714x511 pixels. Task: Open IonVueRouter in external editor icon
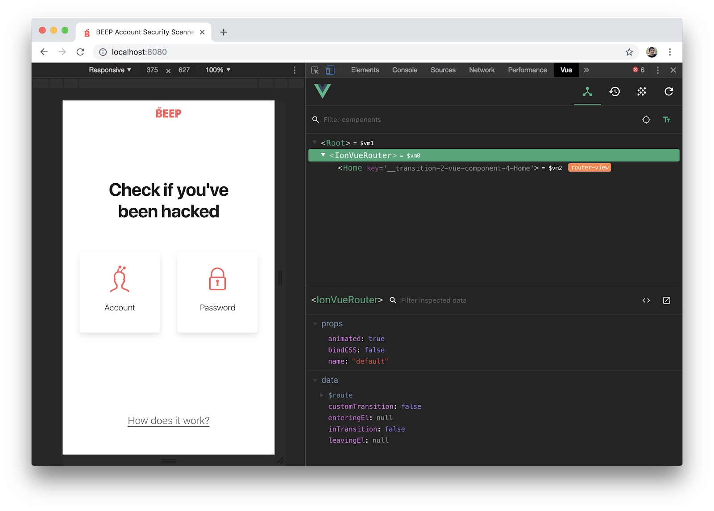(666, 300)
